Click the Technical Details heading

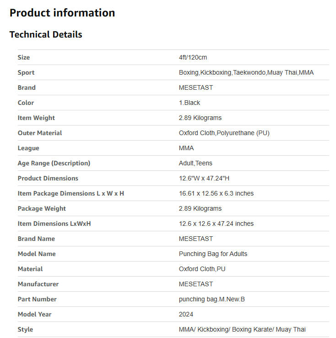click(46, 34)
